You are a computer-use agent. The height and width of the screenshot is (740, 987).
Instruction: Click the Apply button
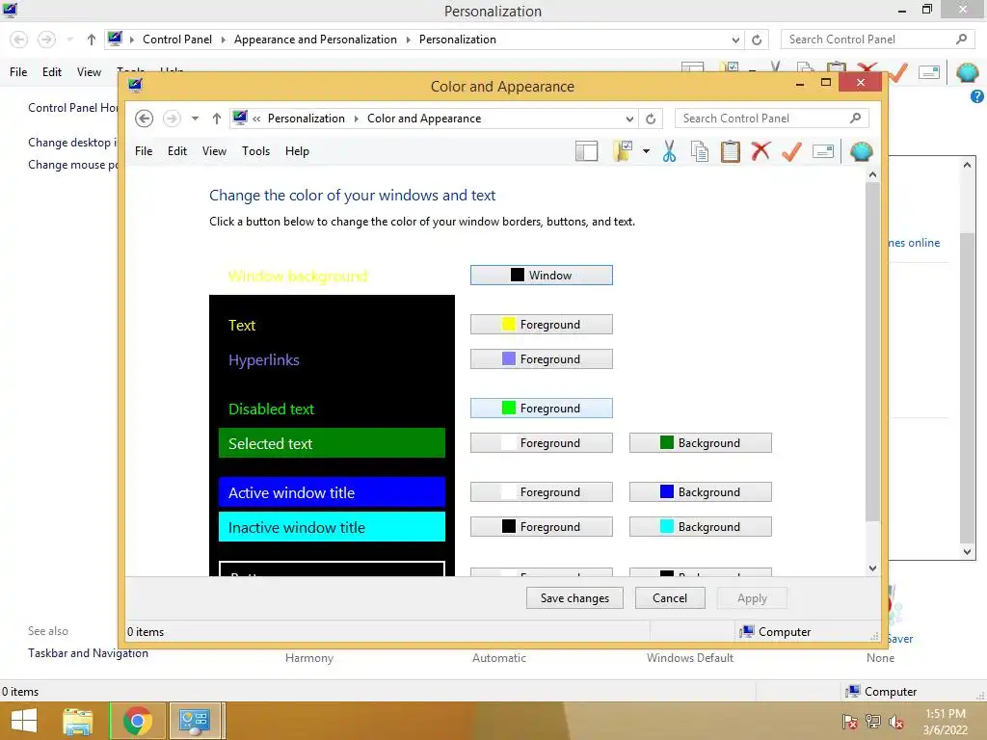click(x=752, y=597)
